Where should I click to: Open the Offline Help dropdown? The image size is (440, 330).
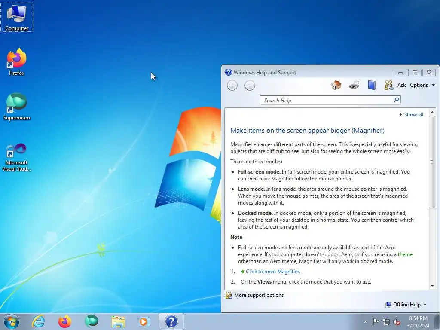[x=406, y=305]
